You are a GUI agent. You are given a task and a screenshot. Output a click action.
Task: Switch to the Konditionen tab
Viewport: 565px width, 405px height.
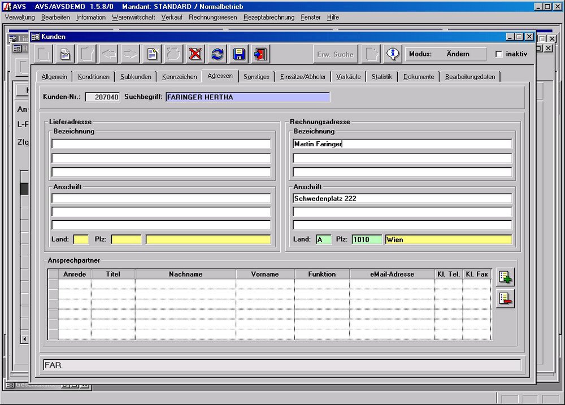pos(94,77)
